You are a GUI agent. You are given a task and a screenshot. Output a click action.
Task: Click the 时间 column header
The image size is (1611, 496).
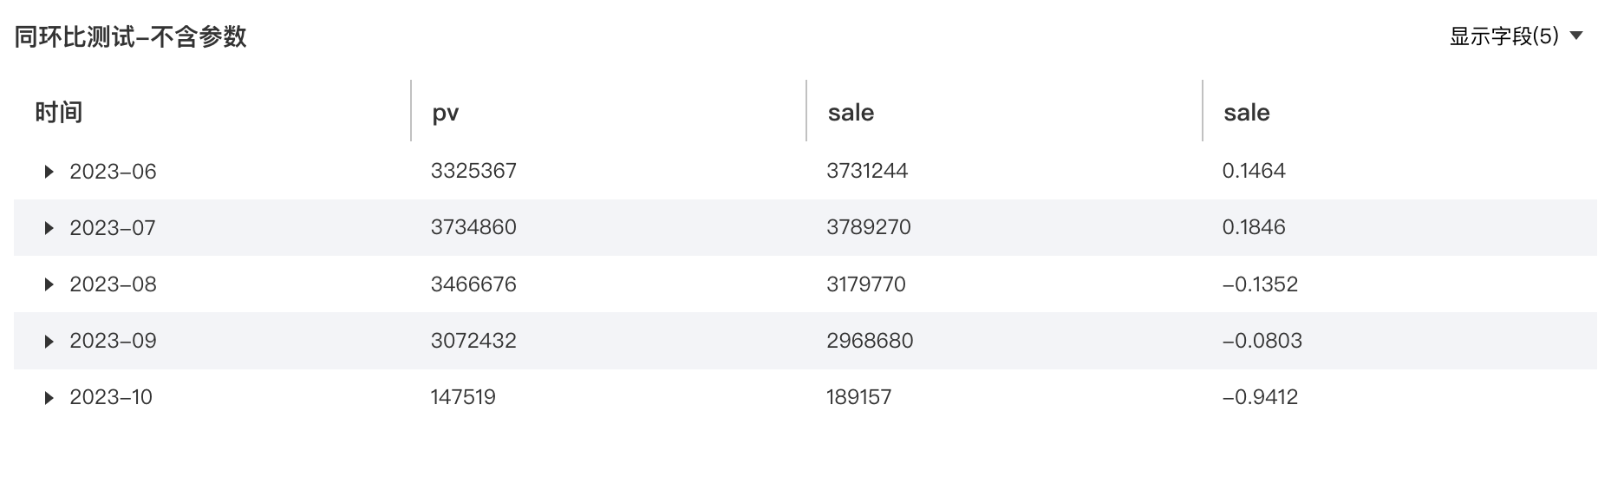58,113
